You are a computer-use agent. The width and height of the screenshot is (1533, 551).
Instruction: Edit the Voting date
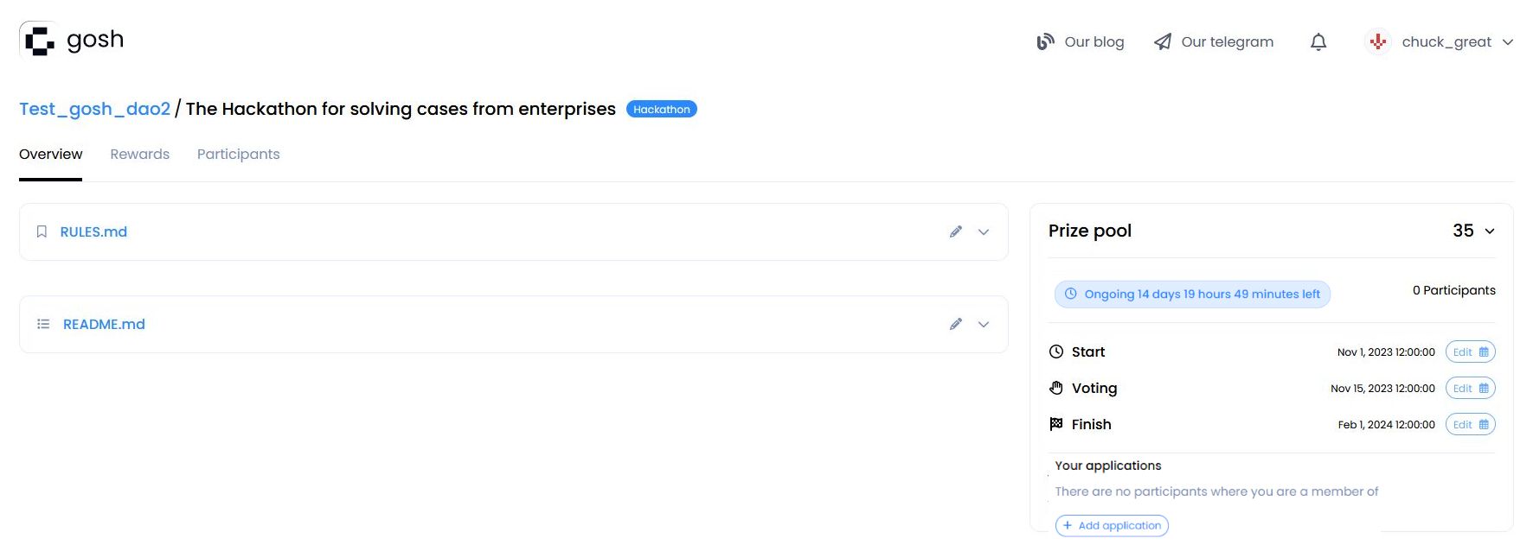click(x=1470, y=388)
